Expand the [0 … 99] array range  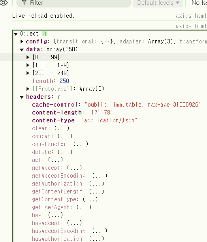coord(28,57)
